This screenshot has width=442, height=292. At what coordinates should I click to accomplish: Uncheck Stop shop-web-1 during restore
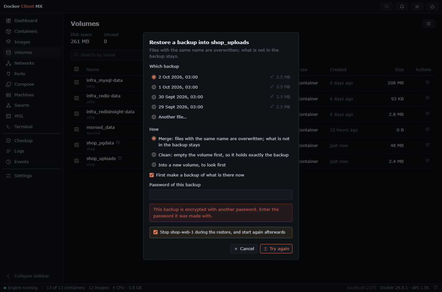(x=156, y=232)
